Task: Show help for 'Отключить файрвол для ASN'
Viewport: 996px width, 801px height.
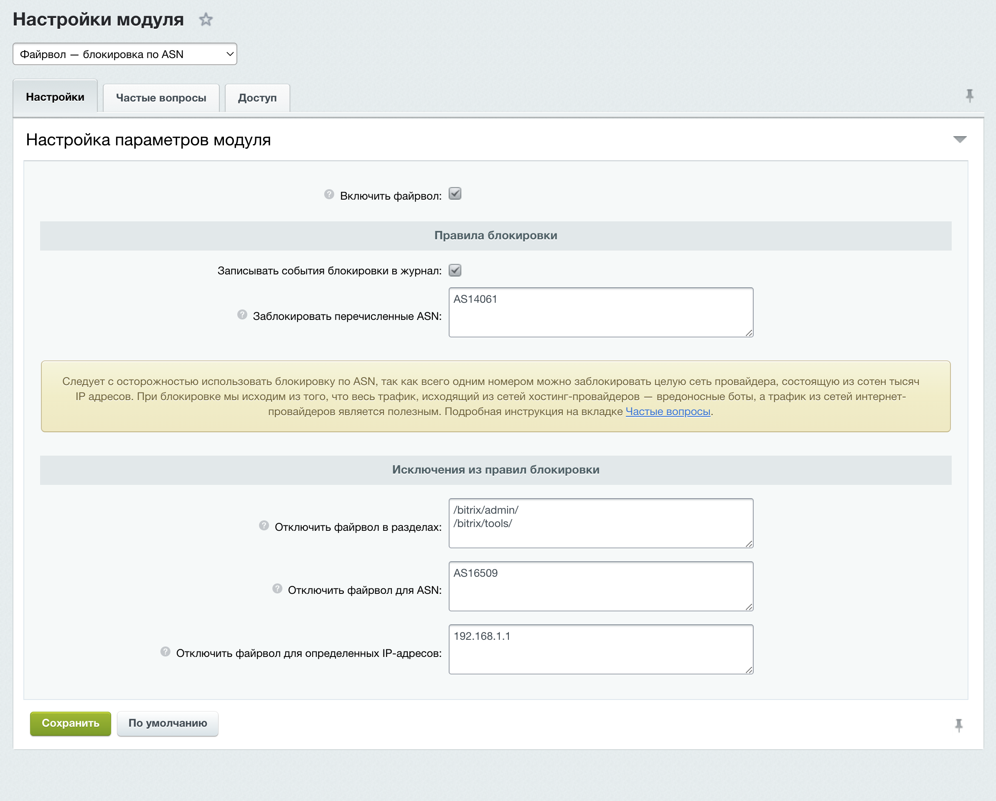Action: point(277,588)
